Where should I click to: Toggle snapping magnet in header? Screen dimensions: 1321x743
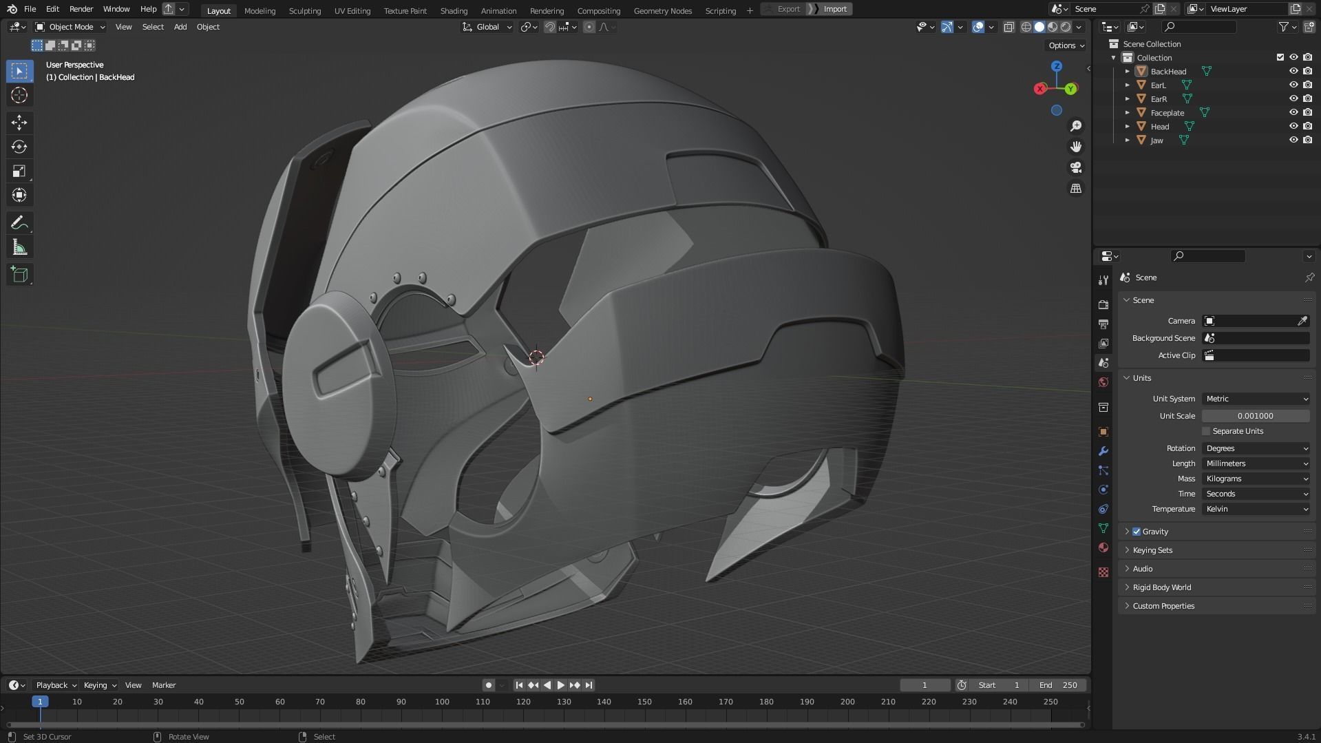pos(550,27)
